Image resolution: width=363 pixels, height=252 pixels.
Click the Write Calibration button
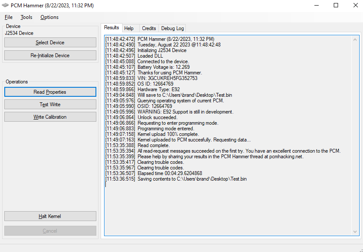(50, 117)
